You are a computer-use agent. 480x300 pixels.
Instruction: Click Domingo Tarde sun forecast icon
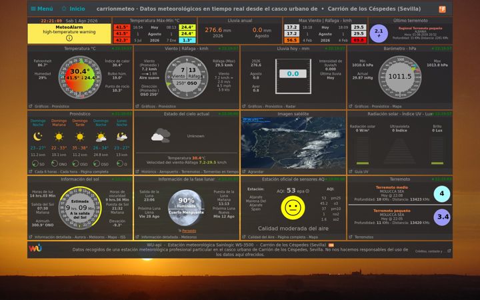80,137
